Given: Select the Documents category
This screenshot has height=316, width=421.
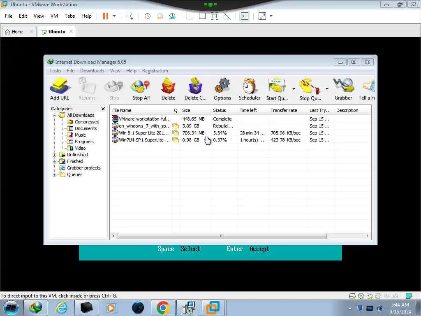Looking at the screenshot, I should pyautogui.click(x=86, y=128).
